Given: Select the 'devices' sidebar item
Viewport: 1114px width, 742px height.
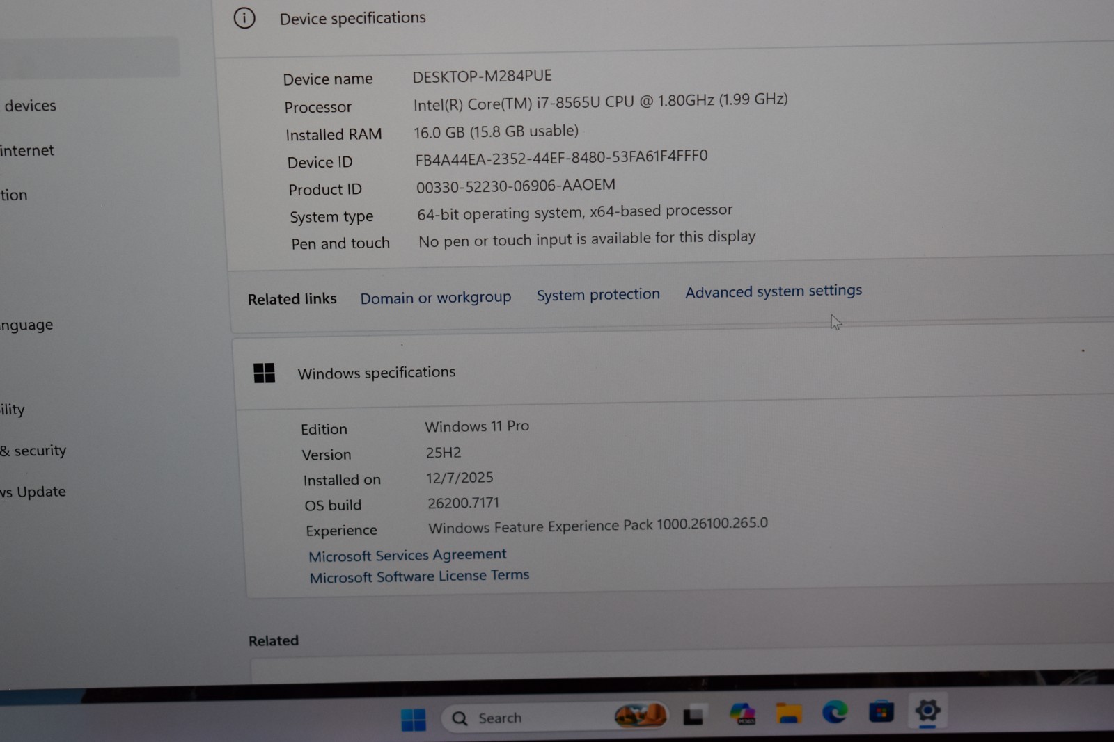Looking at the screenshot, I should pos(31,106).
